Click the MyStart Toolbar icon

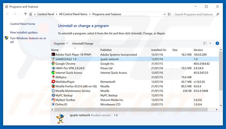tap(53, 100)
